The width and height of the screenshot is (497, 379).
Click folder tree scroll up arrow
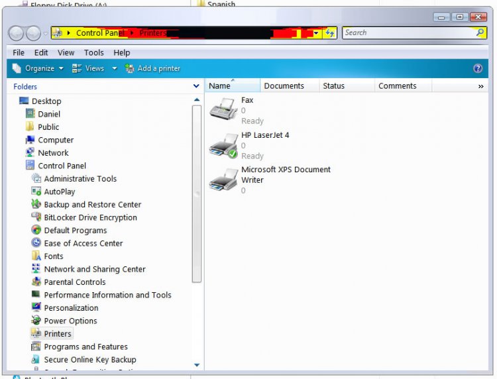click(x=197, y=100)
